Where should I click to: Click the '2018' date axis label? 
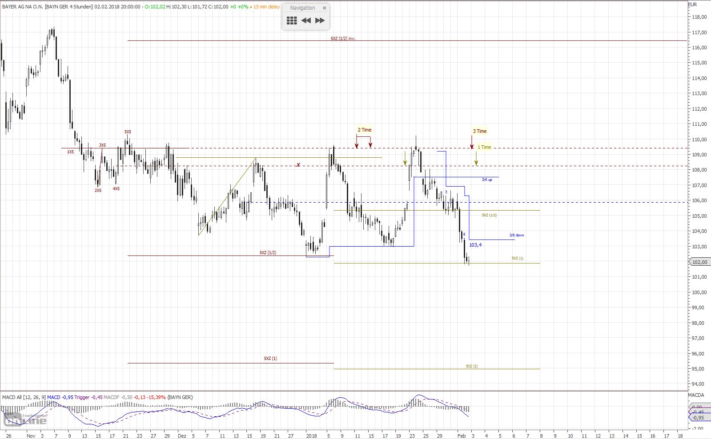point(312,436)
